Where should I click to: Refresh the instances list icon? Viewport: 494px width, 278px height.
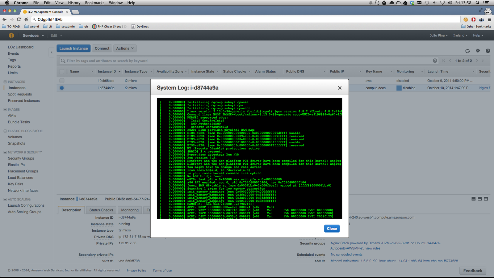tap(467, 51)
